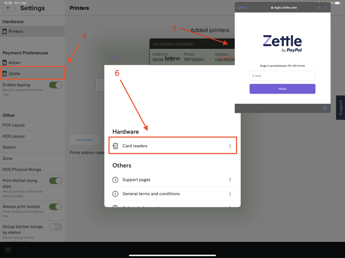Expand Card readers via its chevron
The width and height of the screenshot is (345, 258).
(230, 146)
